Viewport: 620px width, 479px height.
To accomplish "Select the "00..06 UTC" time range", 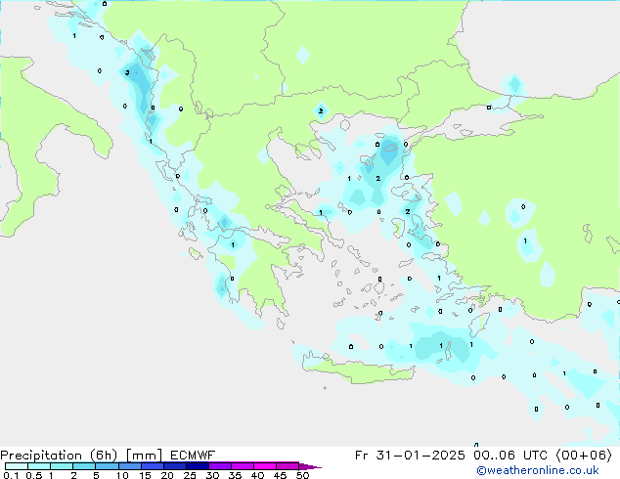I will click(x=510, y=456).
